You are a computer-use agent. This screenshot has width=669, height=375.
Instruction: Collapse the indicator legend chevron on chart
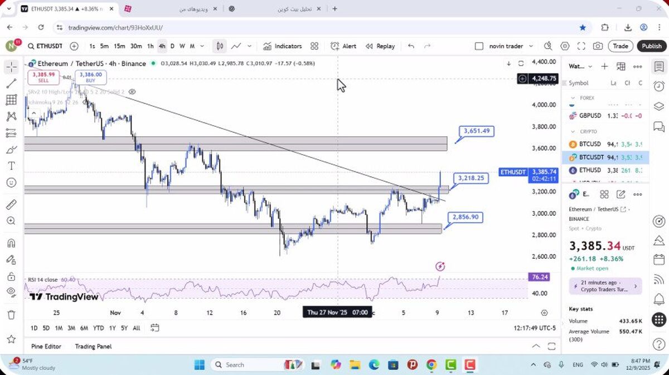coord(33,113)
